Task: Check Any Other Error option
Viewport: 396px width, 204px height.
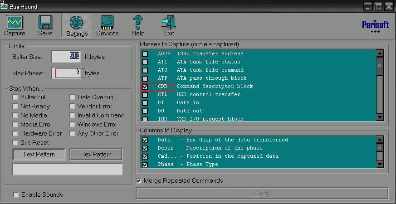Action: (x=73, y=134)
